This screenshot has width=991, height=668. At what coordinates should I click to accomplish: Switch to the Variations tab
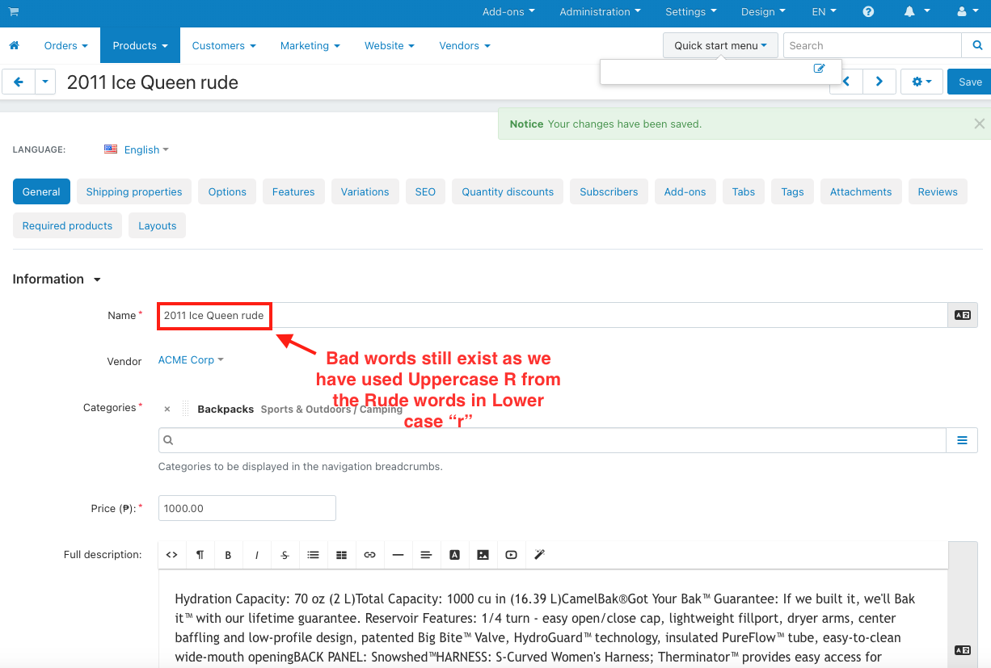click(x=365, y=191)
